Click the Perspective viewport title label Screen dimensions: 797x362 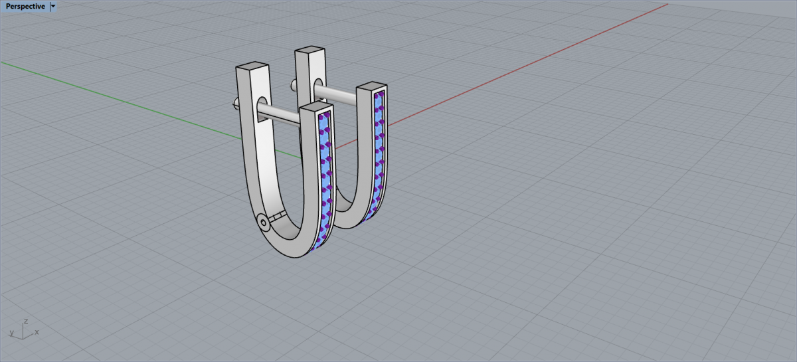pos(25,6)
